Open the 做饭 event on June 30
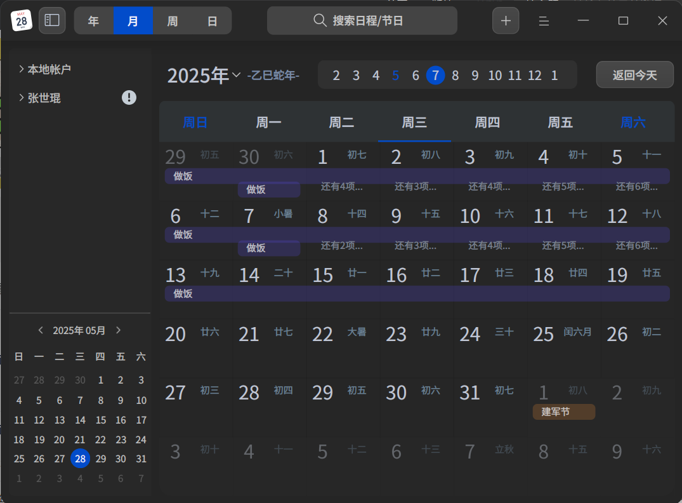682x503 pixels. [269, 189]
